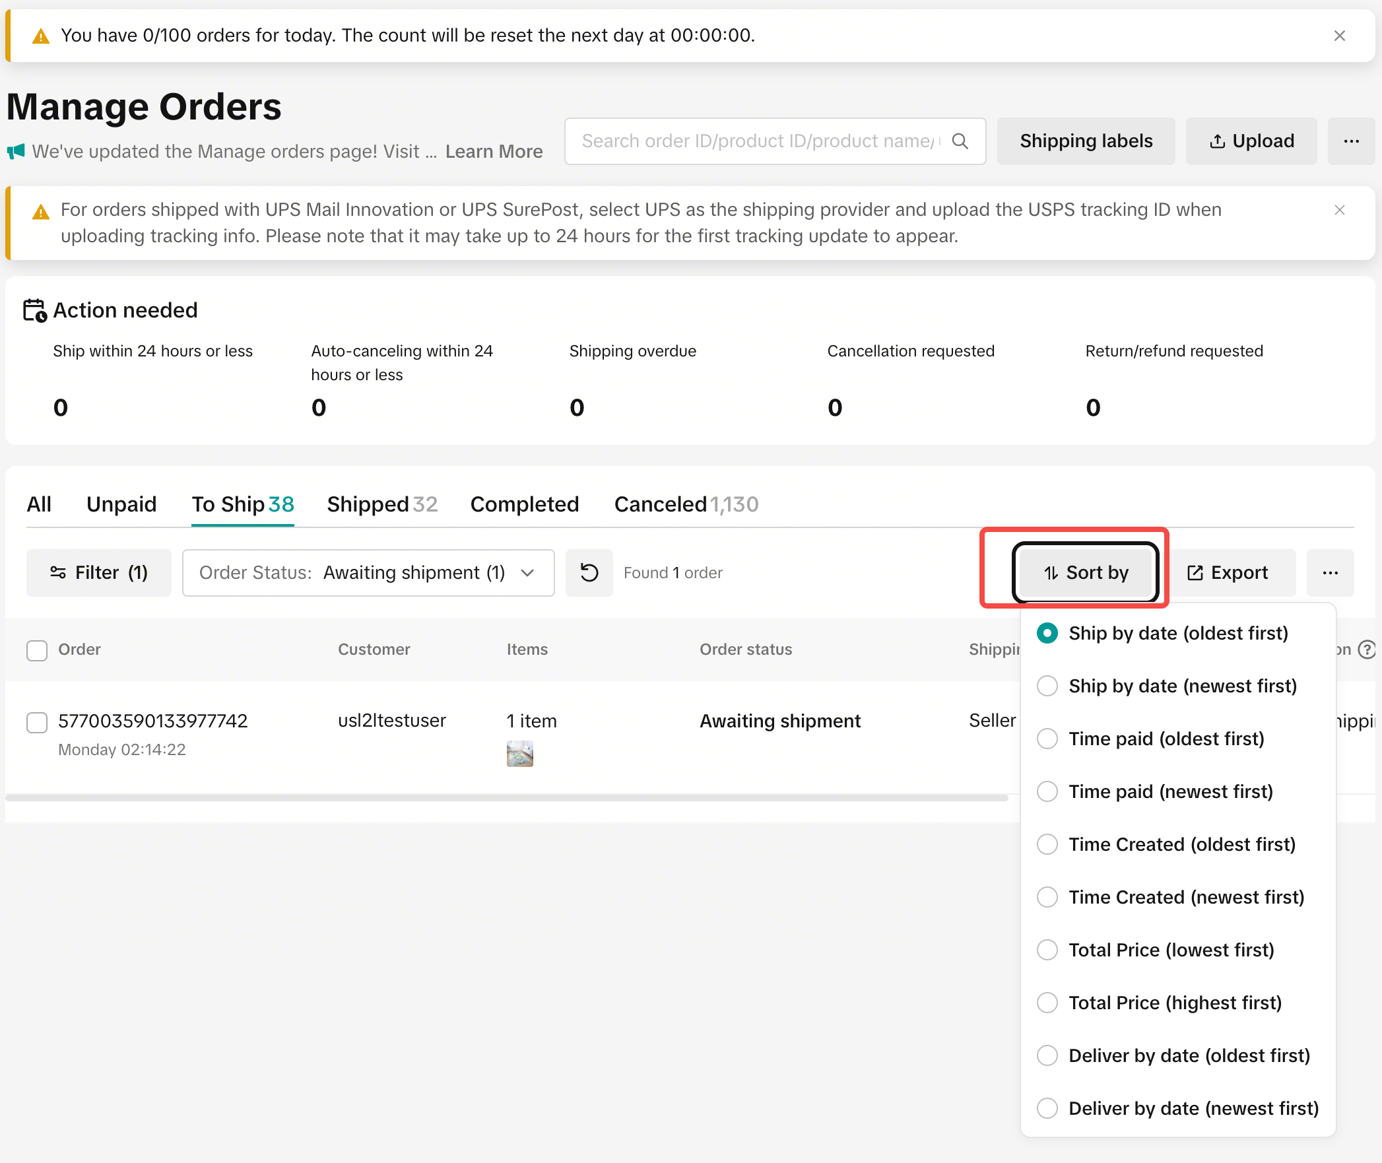Click the refresh orders icon
The image size is (1382, 1163).
click(589, 572)
